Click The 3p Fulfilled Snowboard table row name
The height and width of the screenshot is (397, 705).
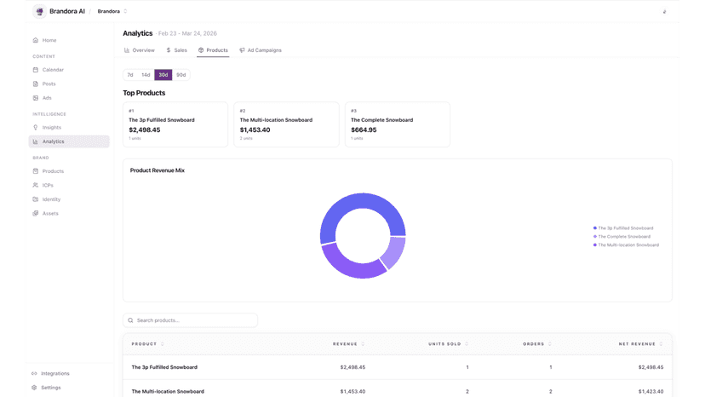pos(164,367)
